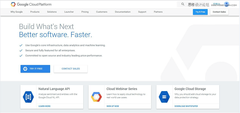The width and height of the screenshot is (240, 113).
Task: Click the add cloud storage description text
Action: point(195,96)
